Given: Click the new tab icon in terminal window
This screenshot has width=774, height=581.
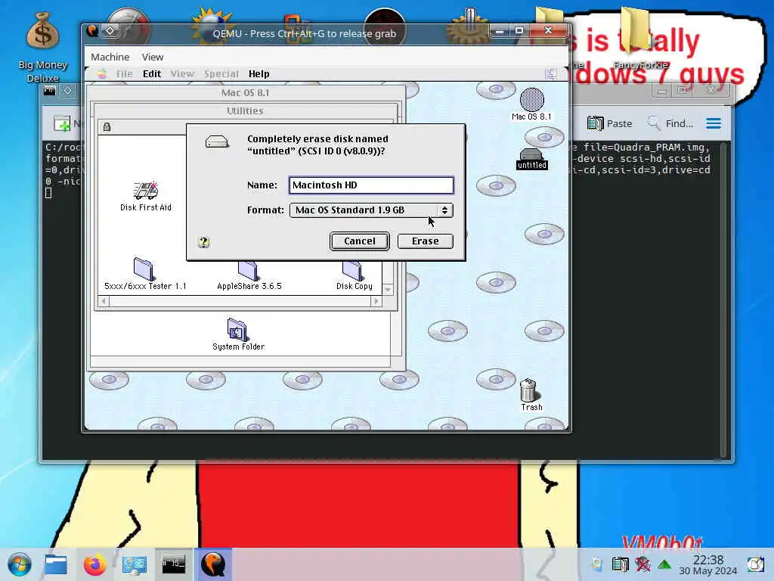Looking at the screenshot, I should 62,123.
